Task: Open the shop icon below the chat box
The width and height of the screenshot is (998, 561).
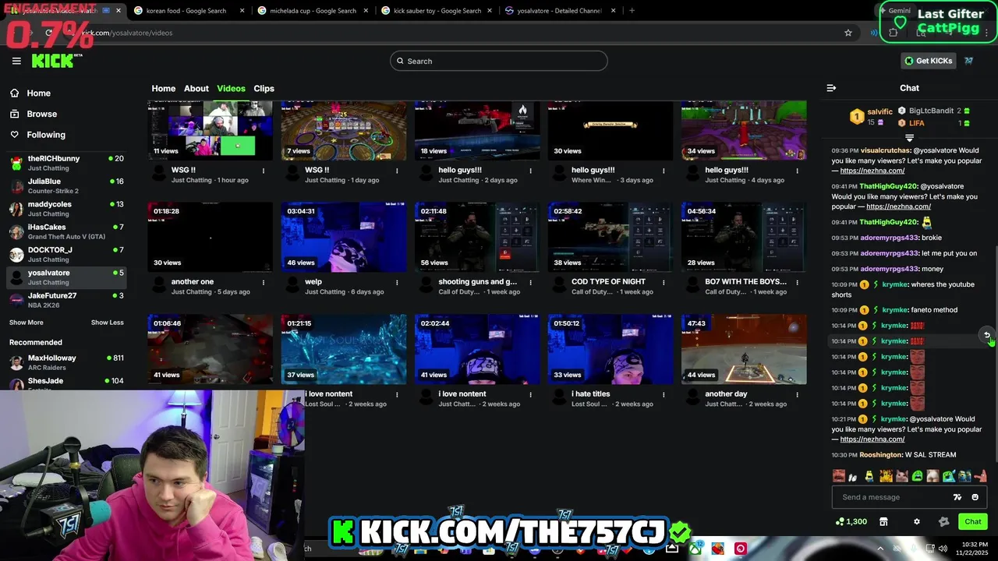Action: [x=883, y=521]
